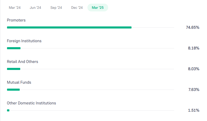Click the 1.51% domestic institutions value
The image size is (207, 121).
(x=194, y=110)
